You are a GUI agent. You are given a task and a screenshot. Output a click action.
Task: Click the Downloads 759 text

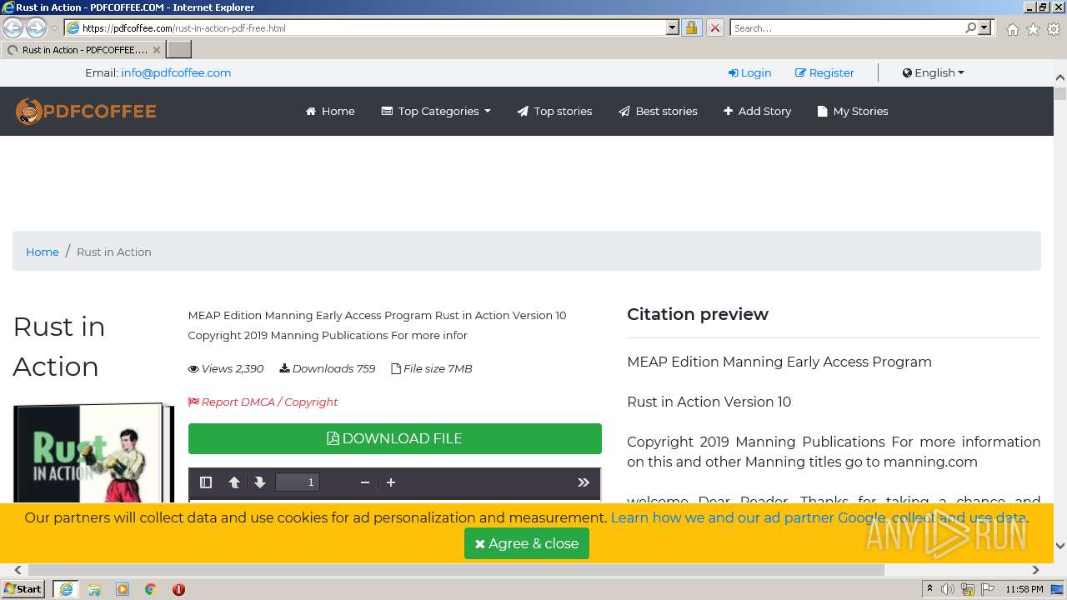327,368
